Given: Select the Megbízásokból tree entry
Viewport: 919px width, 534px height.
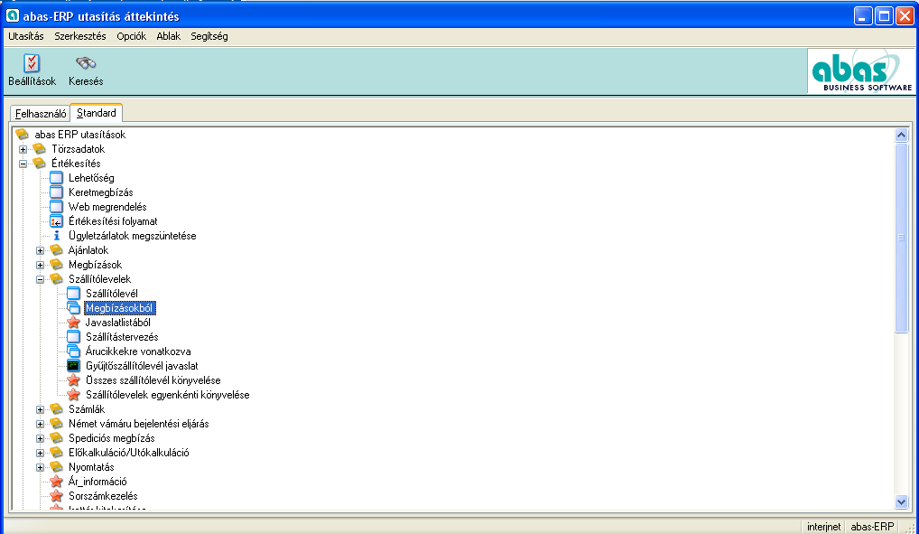Looking at the screenshot, I should click(119, 308).
